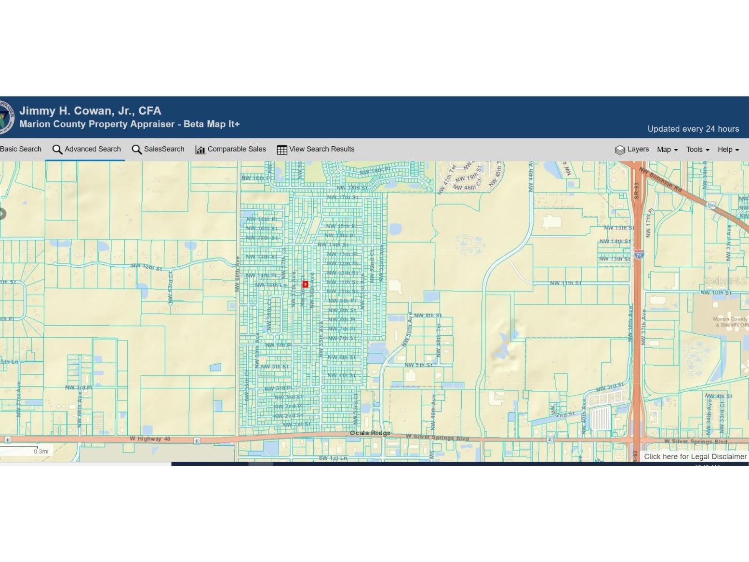749x562 pixels.
Task: Click the grid icon next to View Search Results
Action: point(281,150)
